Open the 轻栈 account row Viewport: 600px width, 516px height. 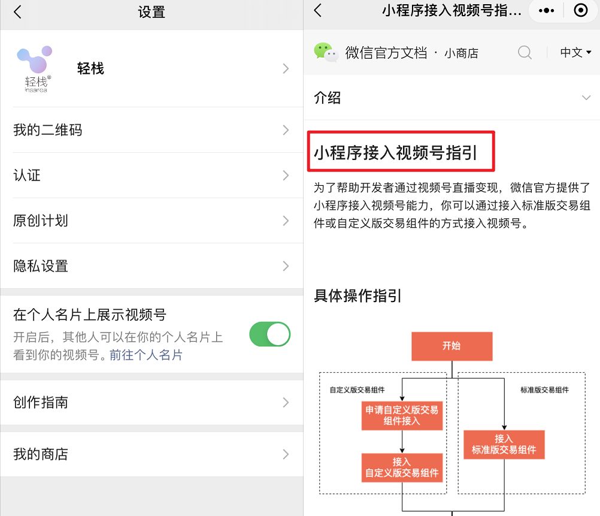click(x=151, y=69)
